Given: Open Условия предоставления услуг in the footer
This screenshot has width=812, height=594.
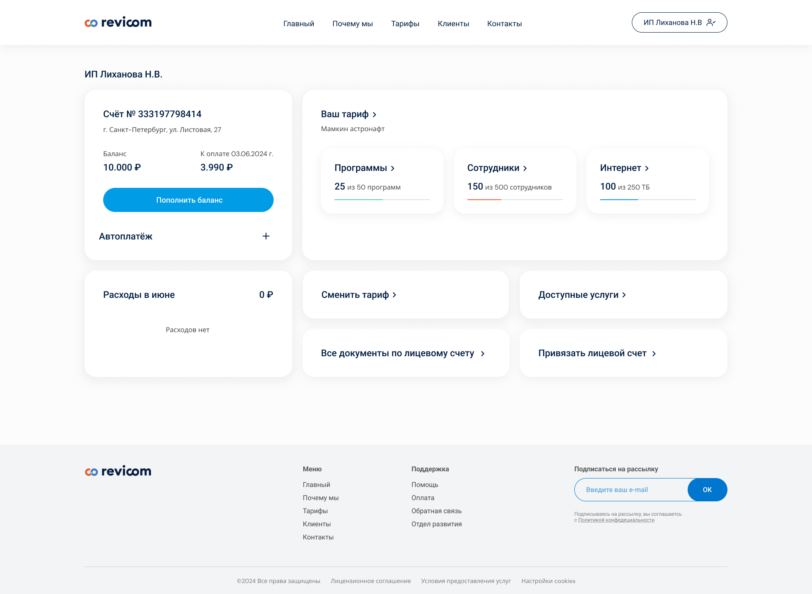Looking at the screenshot, I should pos(466,581).
